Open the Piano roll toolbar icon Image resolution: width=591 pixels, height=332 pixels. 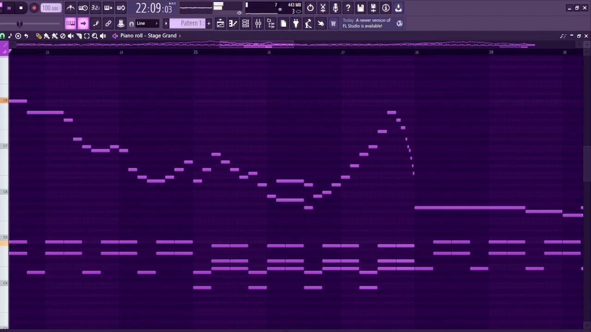[233, 24]
